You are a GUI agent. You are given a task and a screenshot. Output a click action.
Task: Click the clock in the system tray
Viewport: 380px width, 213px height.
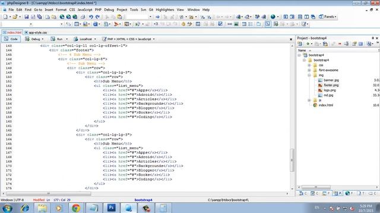(366, 208)
